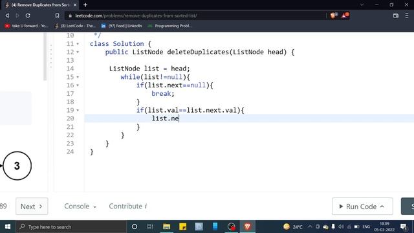Open Cortana circle icon
This screenshot has height=233, width=414.
click(x=135, y=227)
